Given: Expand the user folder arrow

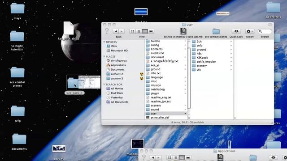Looking at the screenshot, I should (185, 114).
